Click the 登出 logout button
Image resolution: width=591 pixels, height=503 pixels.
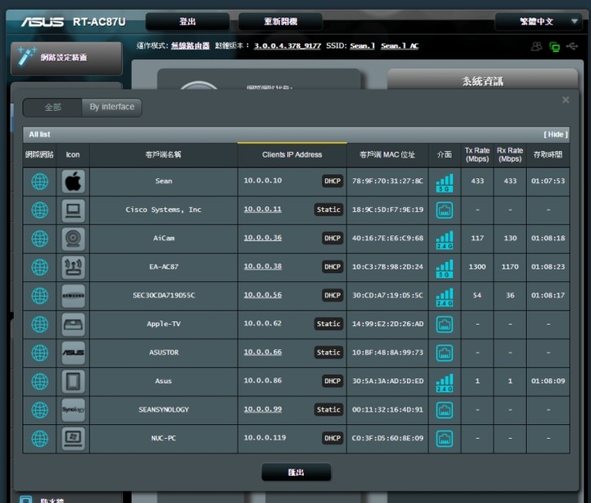(188, 21)
